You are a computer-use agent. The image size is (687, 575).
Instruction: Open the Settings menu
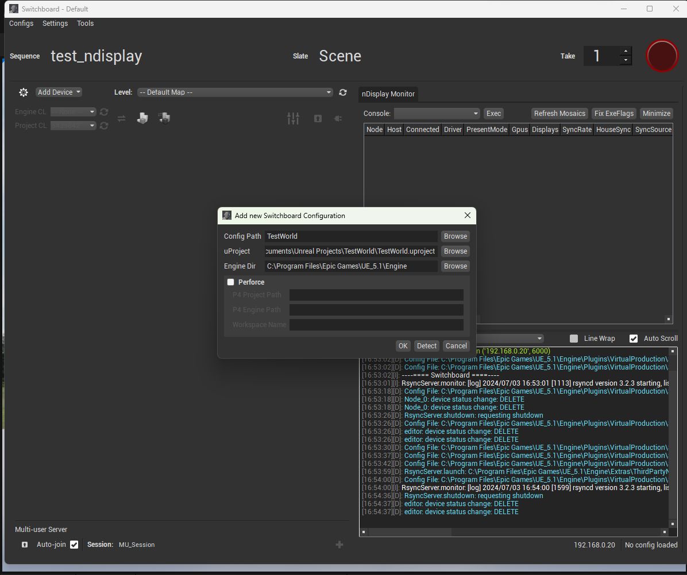(55, 24)
